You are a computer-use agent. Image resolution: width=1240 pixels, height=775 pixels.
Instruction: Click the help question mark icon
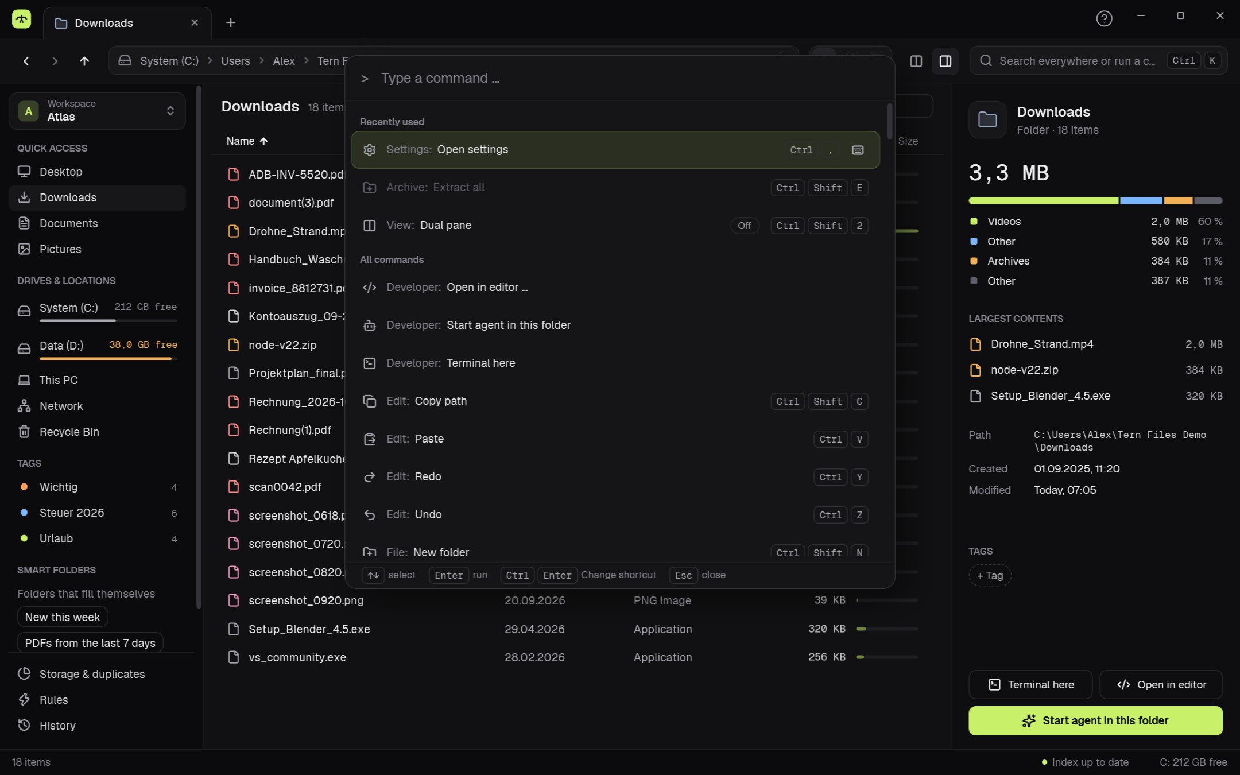click(x=1104, y=19)
